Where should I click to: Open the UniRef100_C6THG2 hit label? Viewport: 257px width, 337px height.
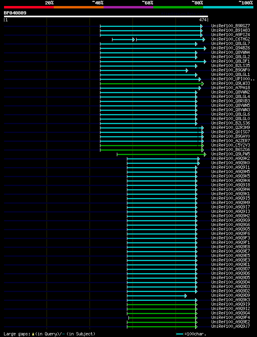click(230, 39)
